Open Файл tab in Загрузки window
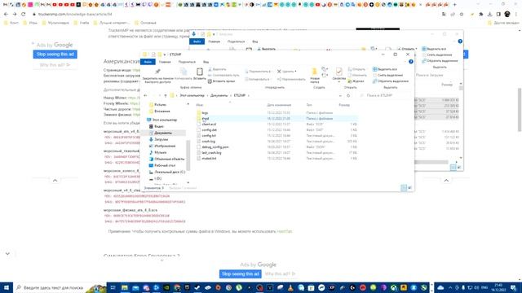Viewport: 522px width, 293px height. (197, 42)
